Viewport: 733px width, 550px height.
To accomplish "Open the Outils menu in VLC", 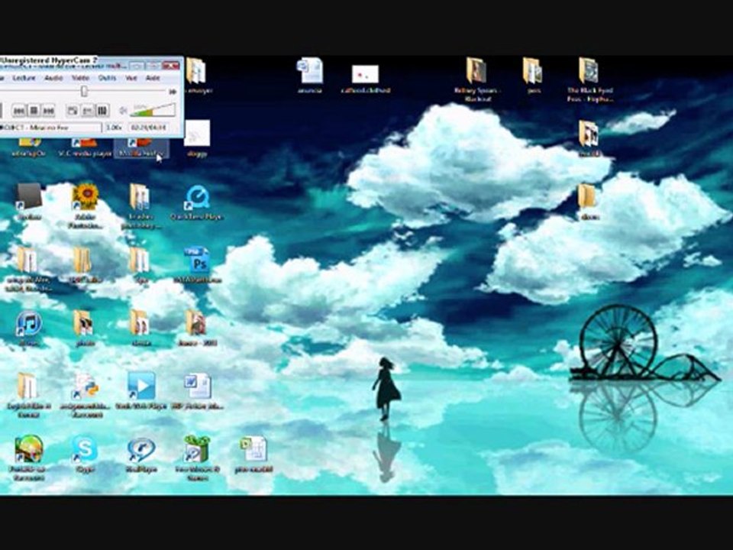I will (107, 78).
